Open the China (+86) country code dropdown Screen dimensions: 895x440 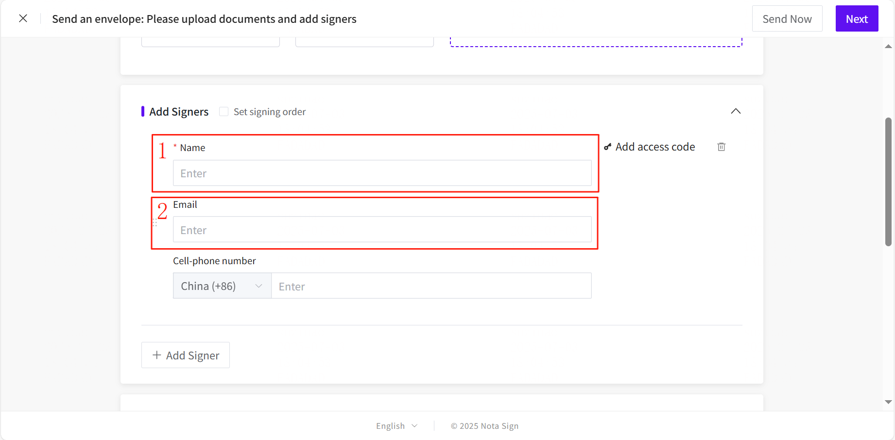[222, 286]
